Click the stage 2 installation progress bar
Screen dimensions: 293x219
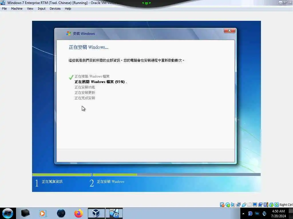176,175
